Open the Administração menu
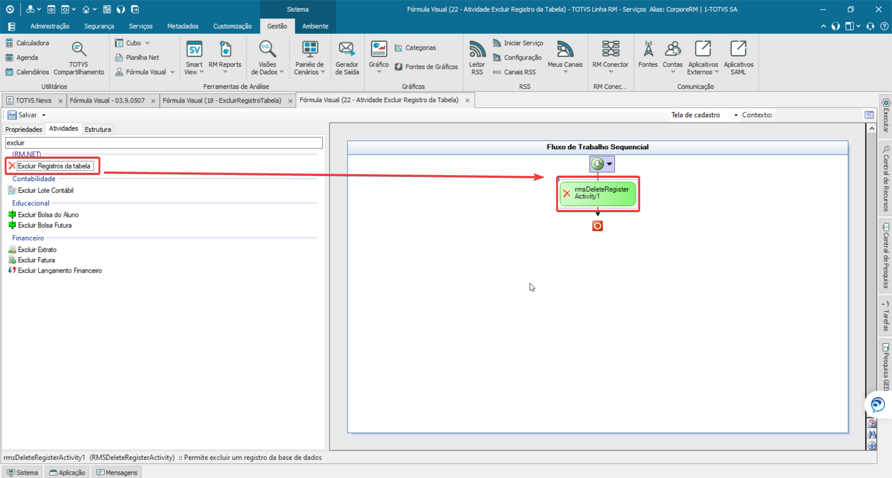 point(50,26)
